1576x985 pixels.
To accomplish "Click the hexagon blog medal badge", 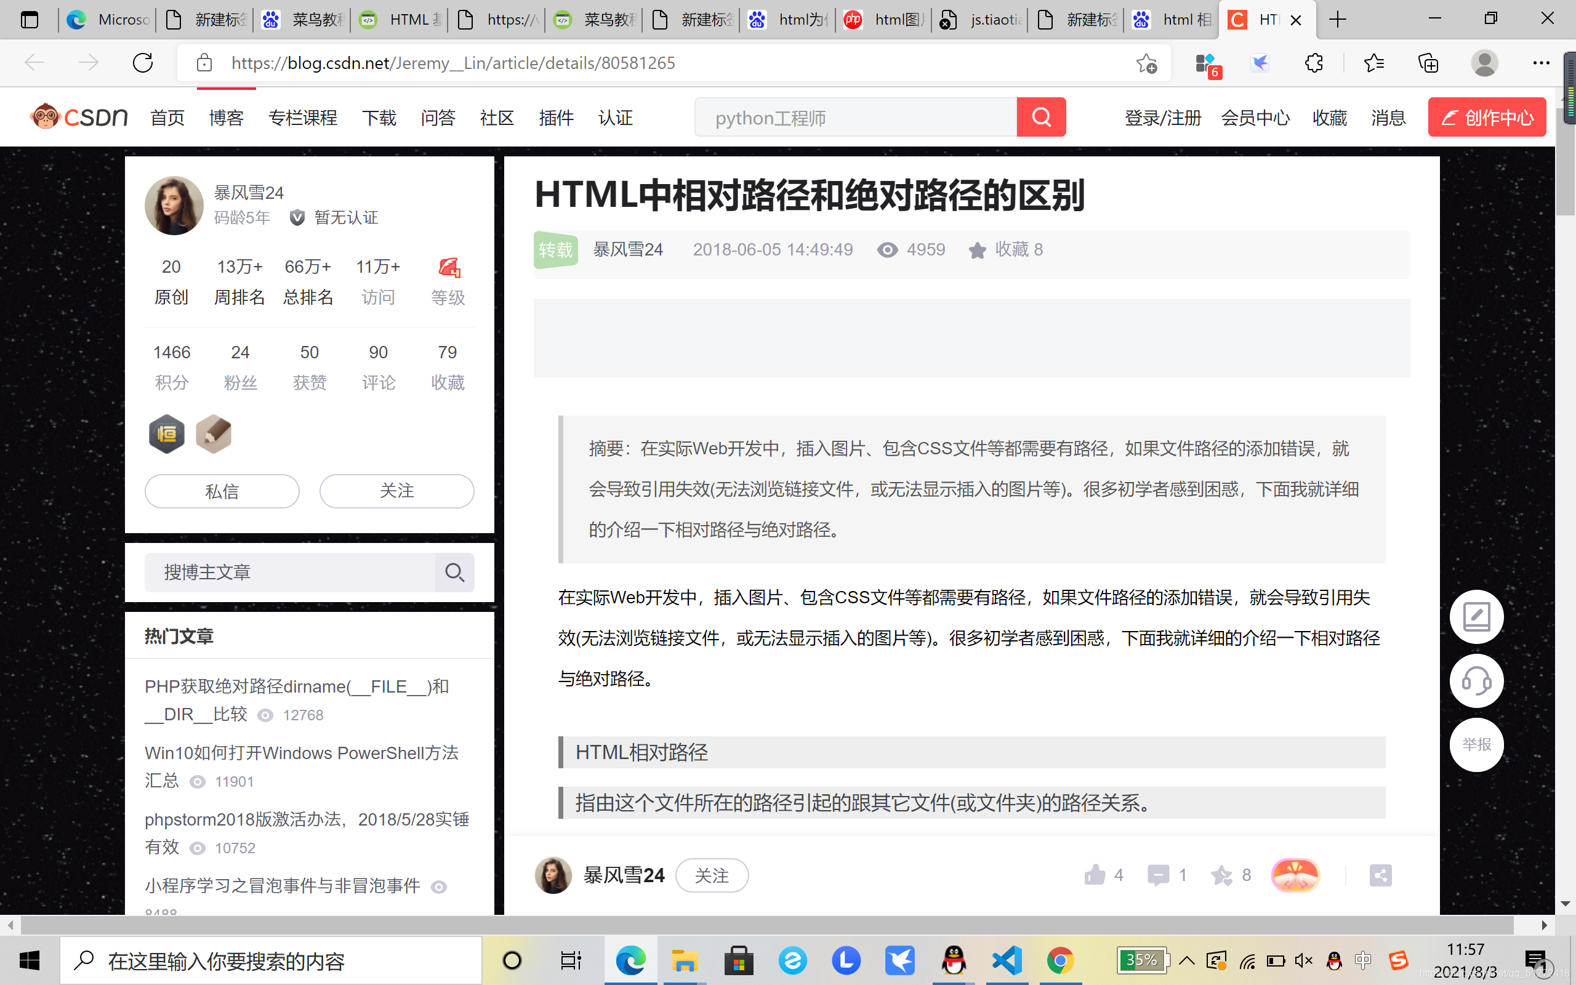I will click(x=167, y=434).
